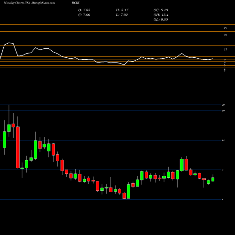Select the low value 'L: 7.02'
The image size is (235, 235).
point(122,15)
